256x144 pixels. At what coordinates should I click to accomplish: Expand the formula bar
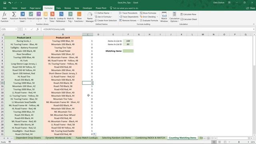[254, 29]
